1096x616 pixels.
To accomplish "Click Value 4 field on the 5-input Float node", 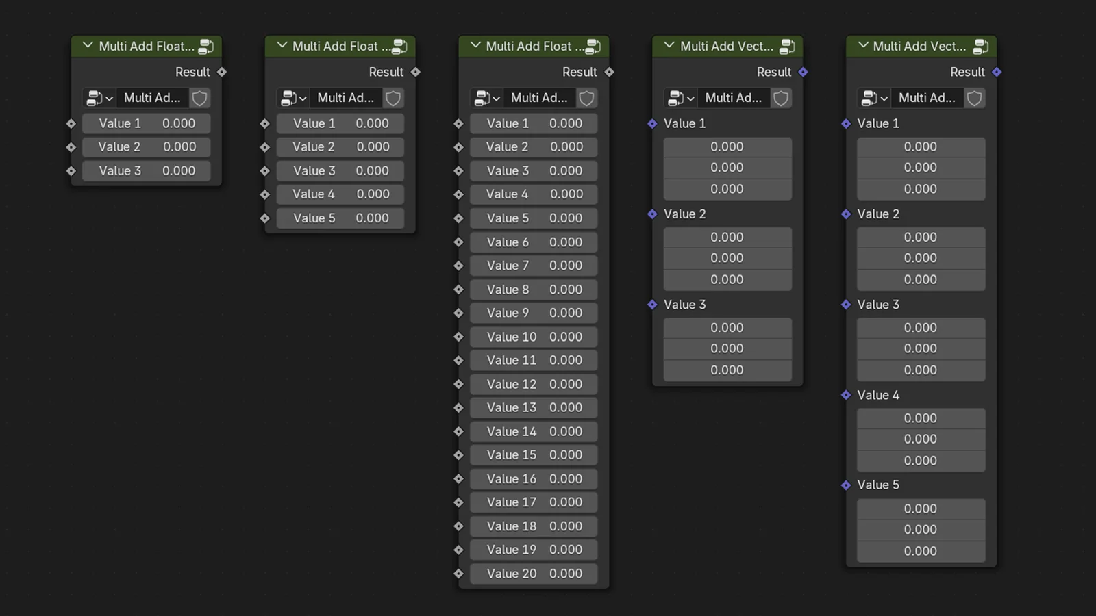I will click(340, 194).
